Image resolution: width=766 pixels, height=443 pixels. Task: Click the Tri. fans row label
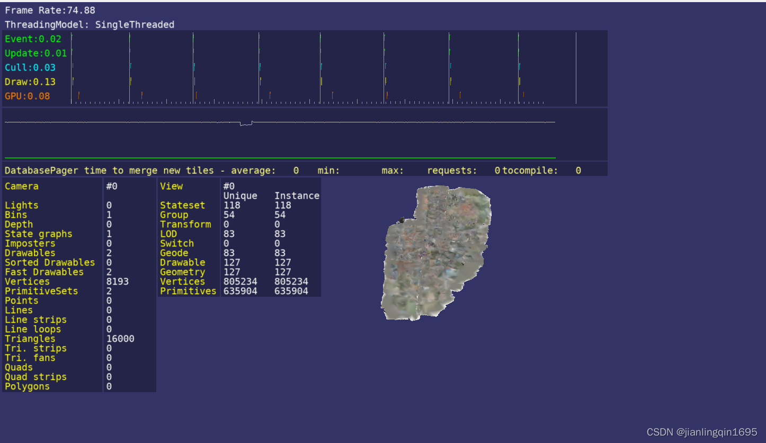30,358
